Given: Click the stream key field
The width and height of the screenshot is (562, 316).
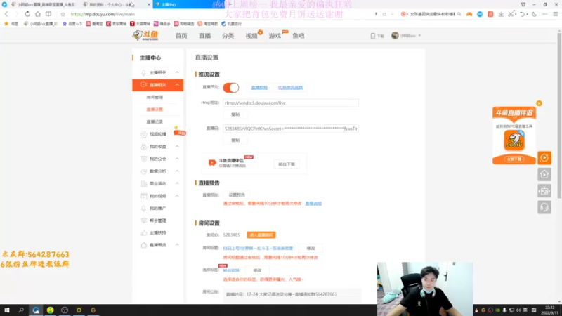Looking at the screenshot, I should point(291,129).
